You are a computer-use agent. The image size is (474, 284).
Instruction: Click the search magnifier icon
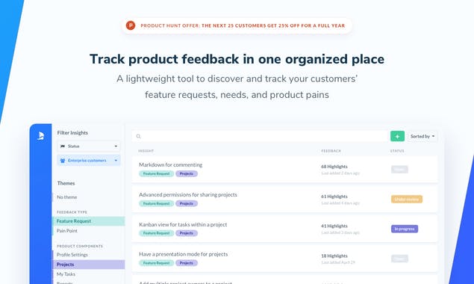(x=138, y=136)
